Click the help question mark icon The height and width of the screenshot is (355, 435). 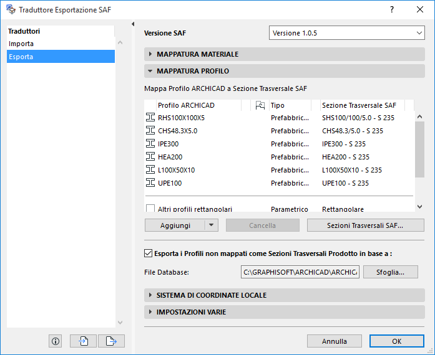point(391,10)
